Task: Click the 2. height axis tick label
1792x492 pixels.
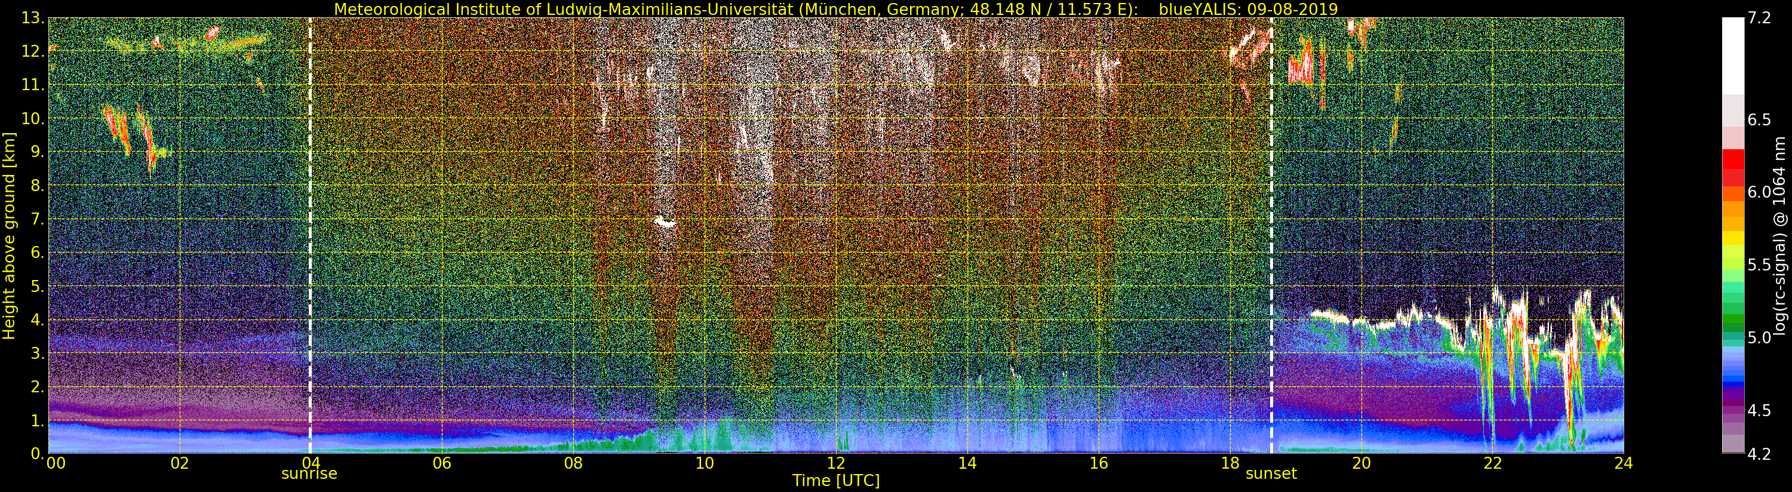Action: point(37,386)
